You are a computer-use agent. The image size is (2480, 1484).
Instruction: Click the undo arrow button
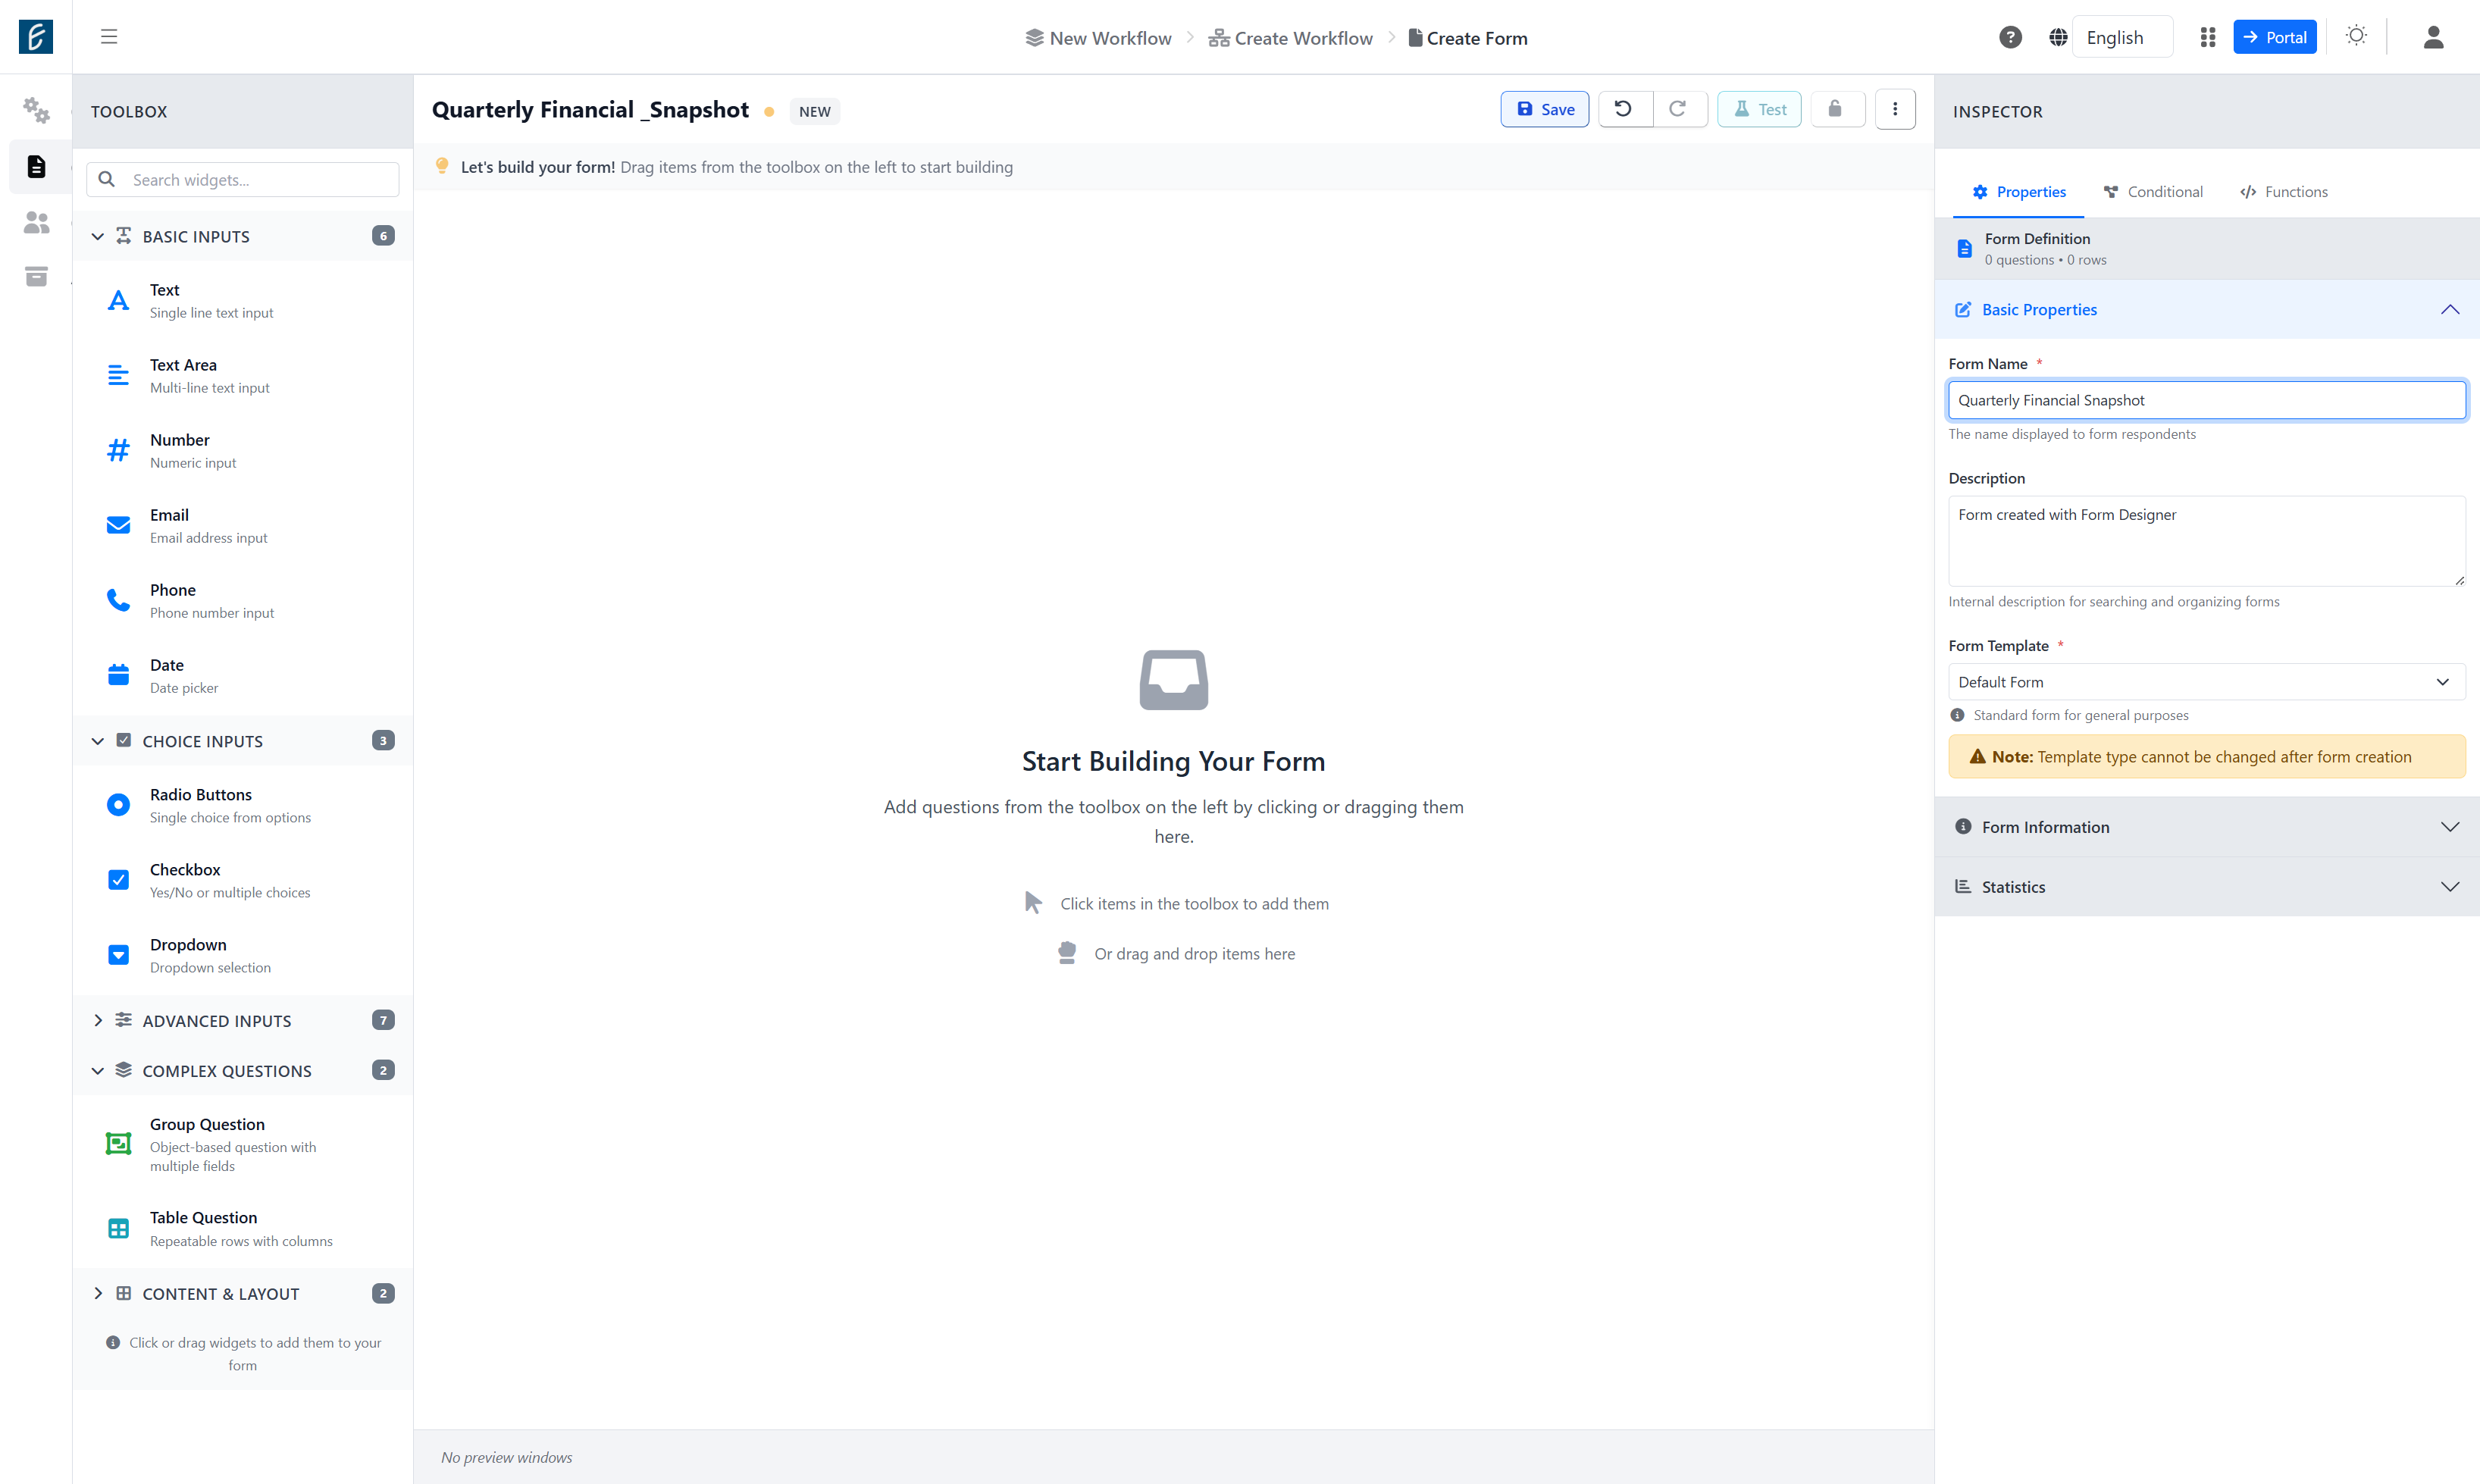1624,109
